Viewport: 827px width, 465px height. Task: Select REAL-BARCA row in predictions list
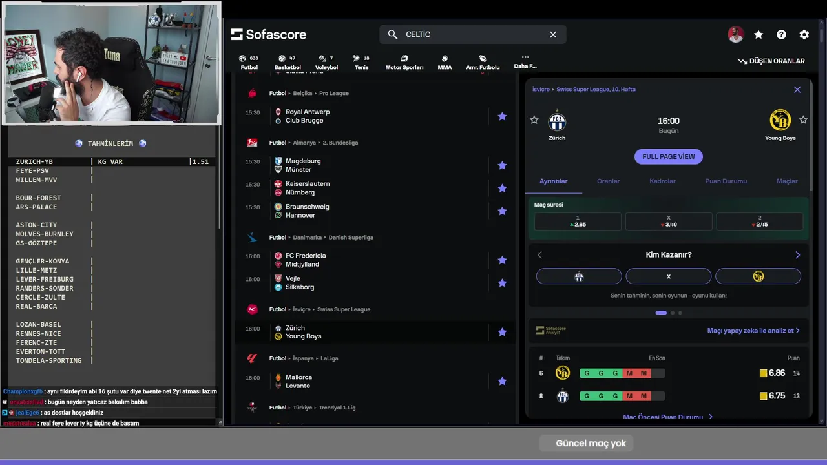111,306
